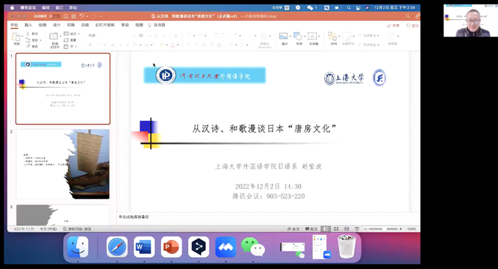
Task: Switch to slide sorter view
Action: (336, 229)
